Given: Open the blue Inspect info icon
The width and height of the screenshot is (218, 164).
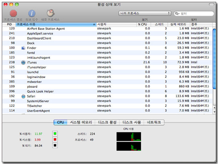Looking at the screenshot, I should (32, 13).
